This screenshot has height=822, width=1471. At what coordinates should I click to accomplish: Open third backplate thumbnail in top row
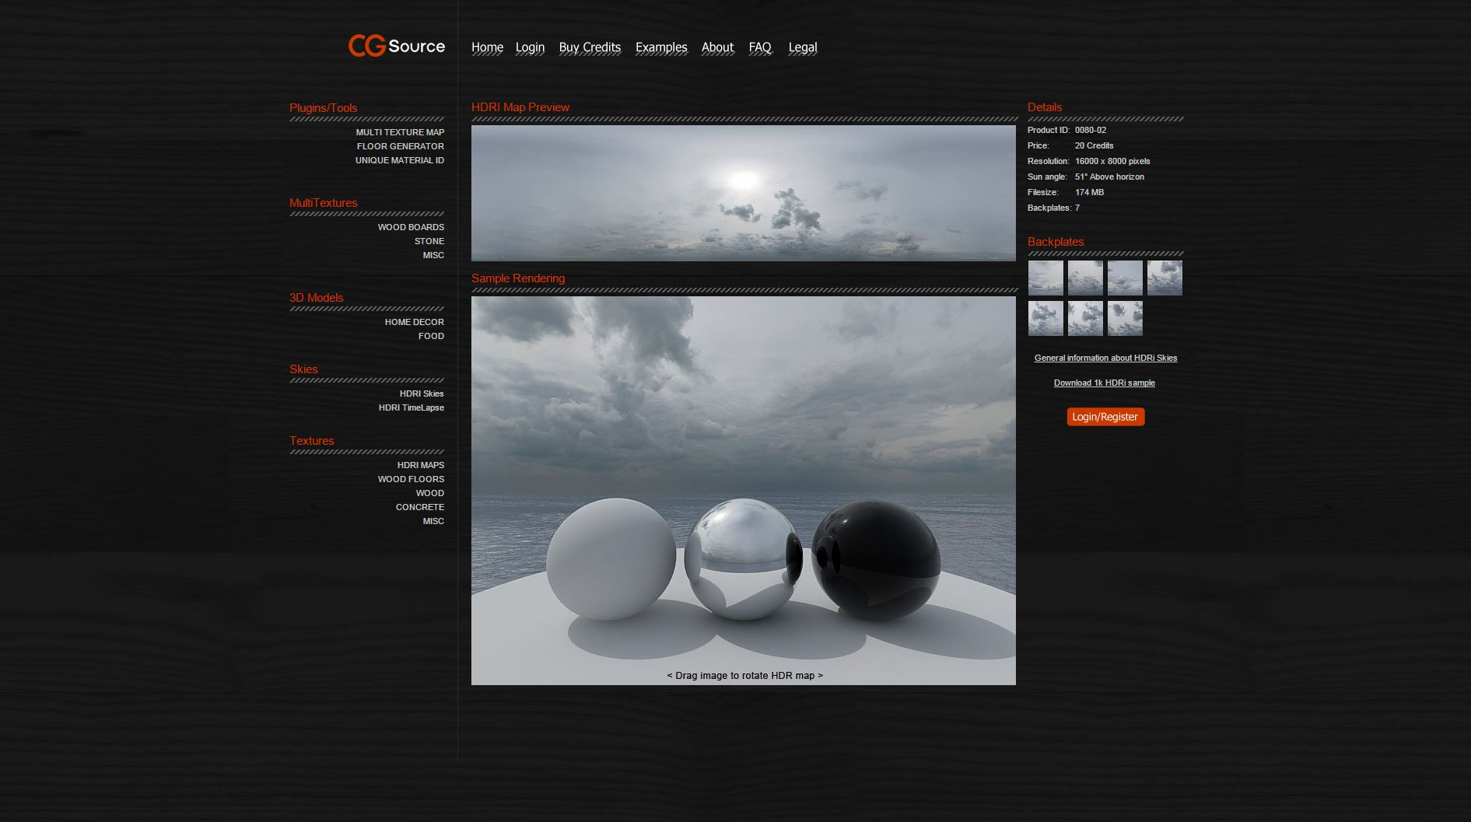click(x=1125, y=278)
